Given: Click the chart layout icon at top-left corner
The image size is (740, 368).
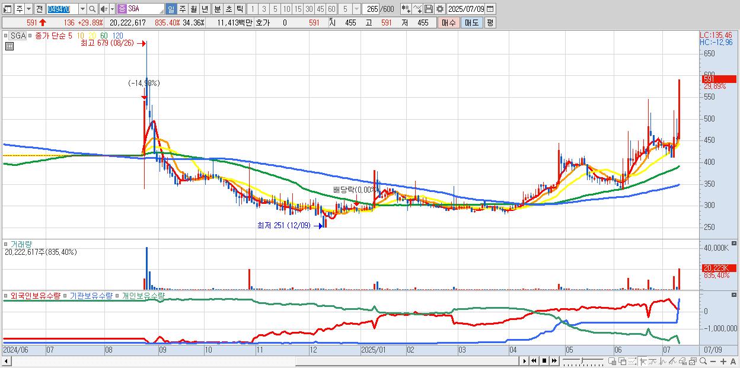Looking at the screenshot, I should pyautogui.click(x=7, y=9).
